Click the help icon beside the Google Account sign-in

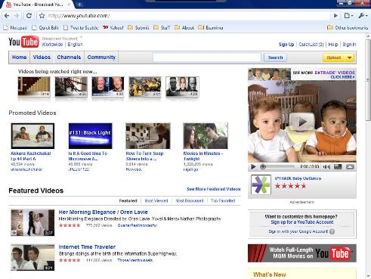[x=332, y=231]
